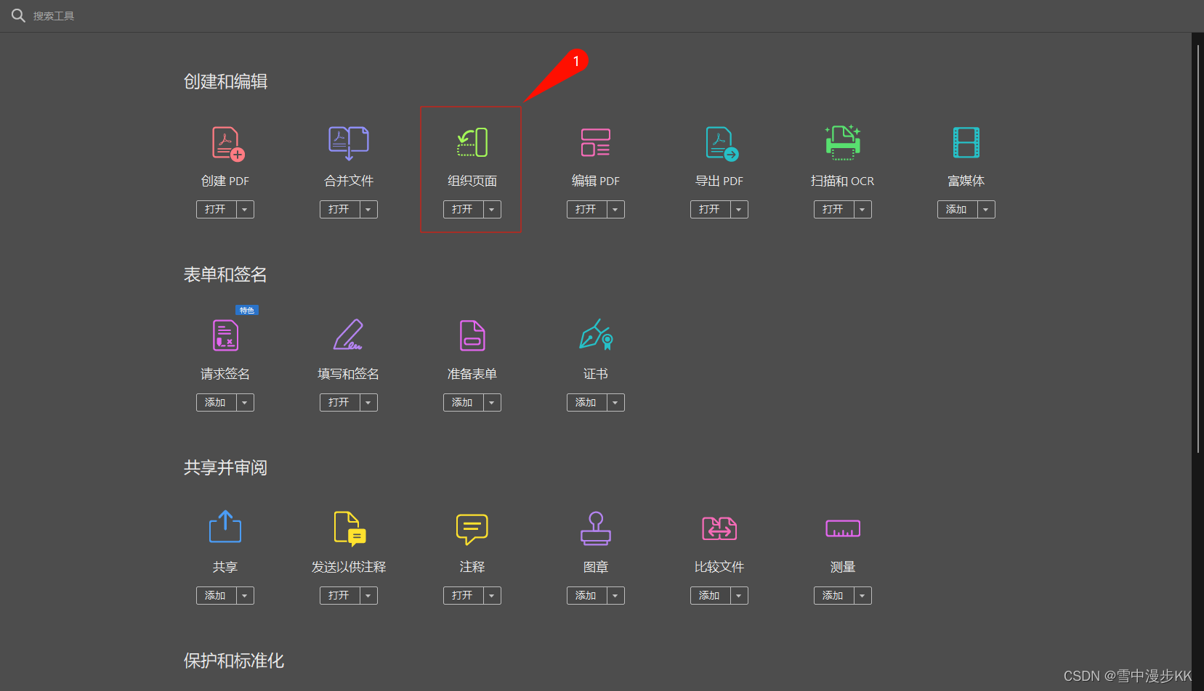Image resolution: width=1204 pixels, height=691 pixels.
Task: Click 打开 under 扫描和 OCR
Action: click(x=833, y=209)
